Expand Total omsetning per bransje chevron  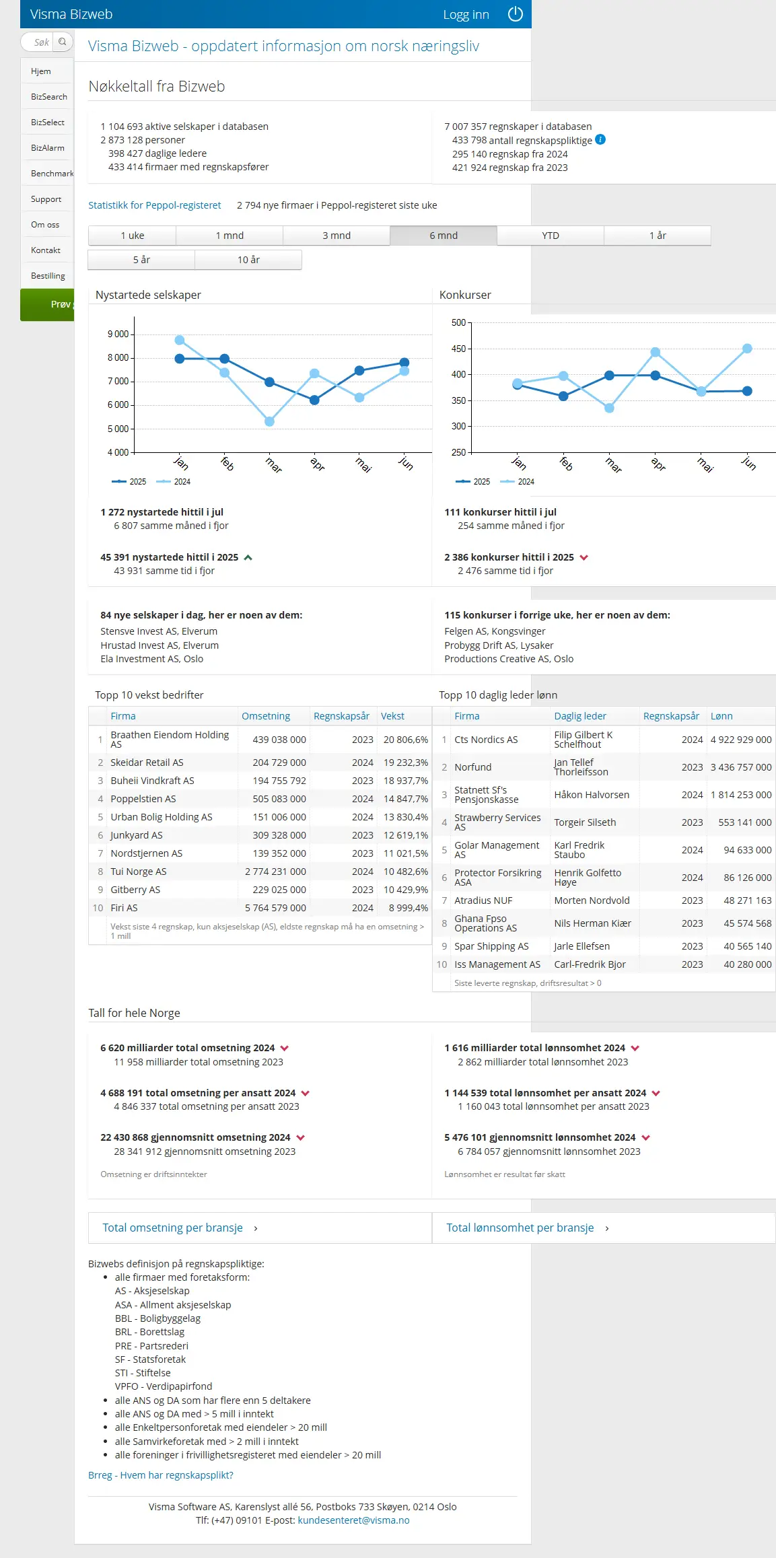[x=256, y=1228]
